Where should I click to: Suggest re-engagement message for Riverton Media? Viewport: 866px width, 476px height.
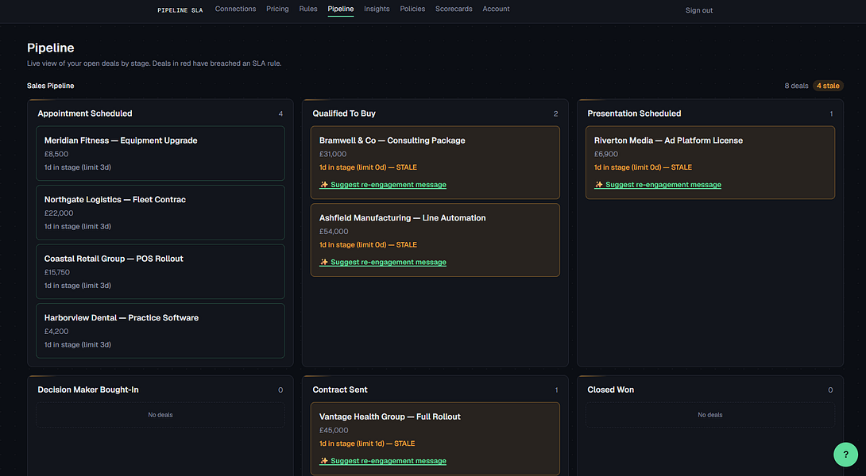(x=658, y=185)
